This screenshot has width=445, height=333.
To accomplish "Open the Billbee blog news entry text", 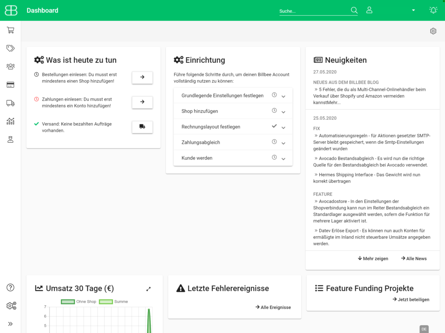I will tap(369, 96).
